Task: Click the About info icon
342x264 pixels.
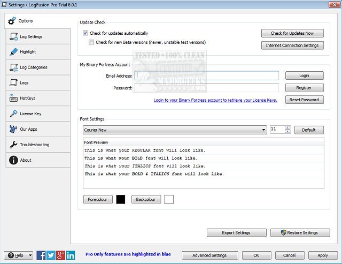Action: 13,160
